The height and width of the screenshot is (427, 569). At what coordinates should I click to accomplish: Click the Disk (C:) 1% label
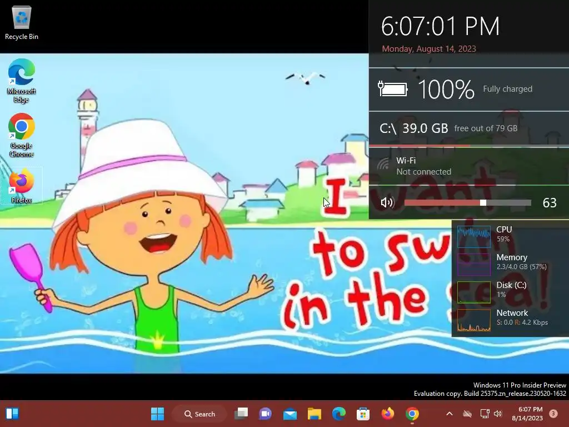(x=511, y=289)
